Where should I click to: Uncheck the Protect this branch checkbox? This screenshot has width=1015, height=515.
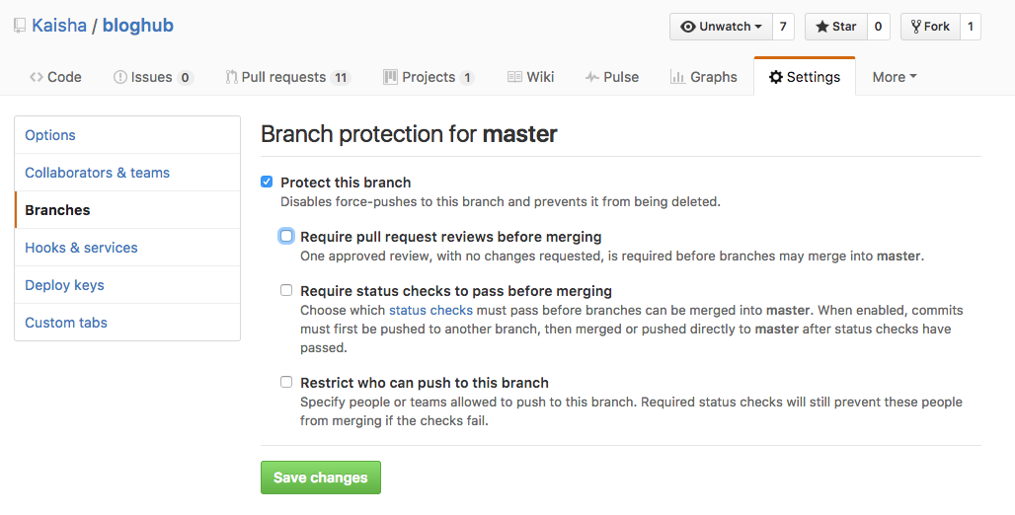click(267, 182)
